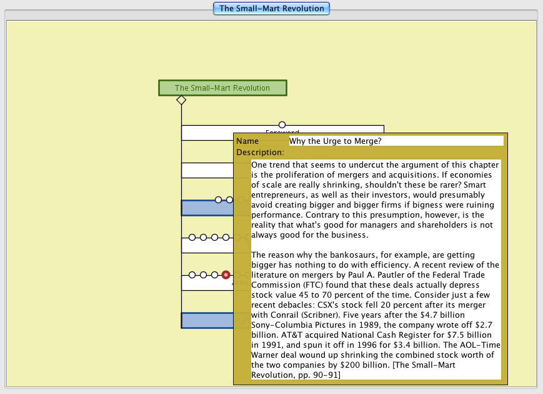Pick second circle in the red node's row

(203, 275)
